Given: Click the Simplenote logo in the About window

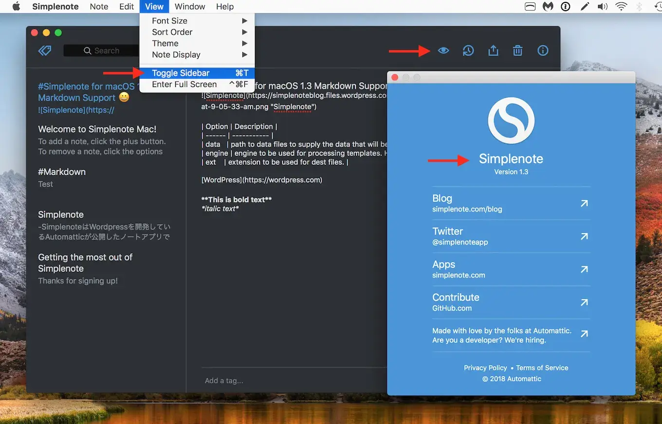Looking at the screenshot, I should click(511, 120).
